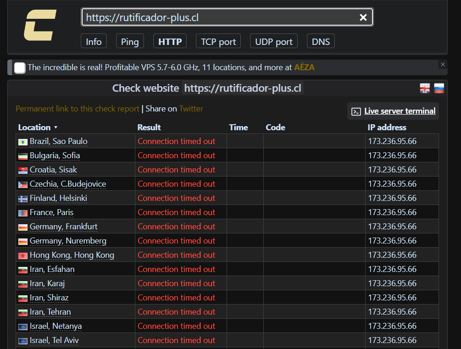Screen dimensions: 461x349
Task: Open Permanent link to this check report
Action: [x=78, y=109]
